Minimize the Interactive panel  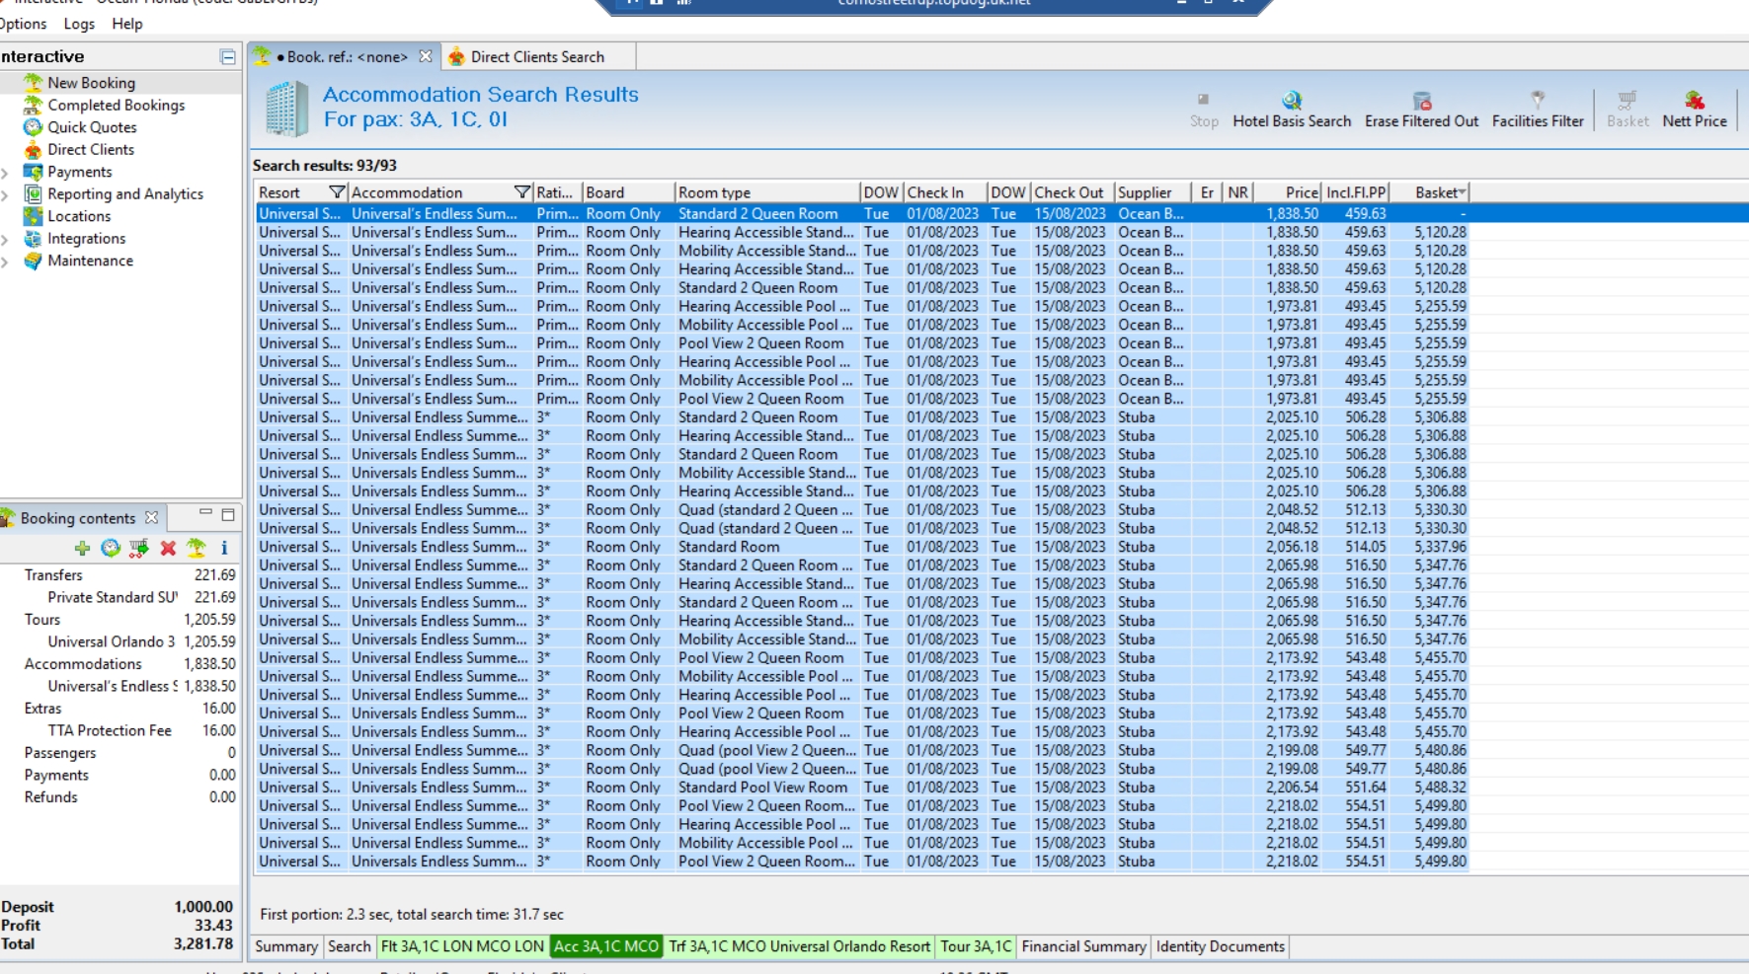click(227, 57)
